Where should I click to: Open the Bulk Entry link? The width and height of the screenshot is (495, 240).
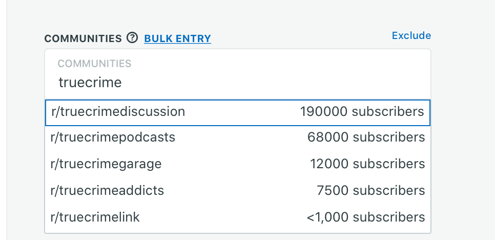pyautogui.click(x=177, y=38)
